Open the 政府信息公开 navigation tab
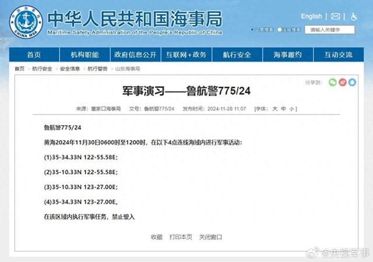 135,55
